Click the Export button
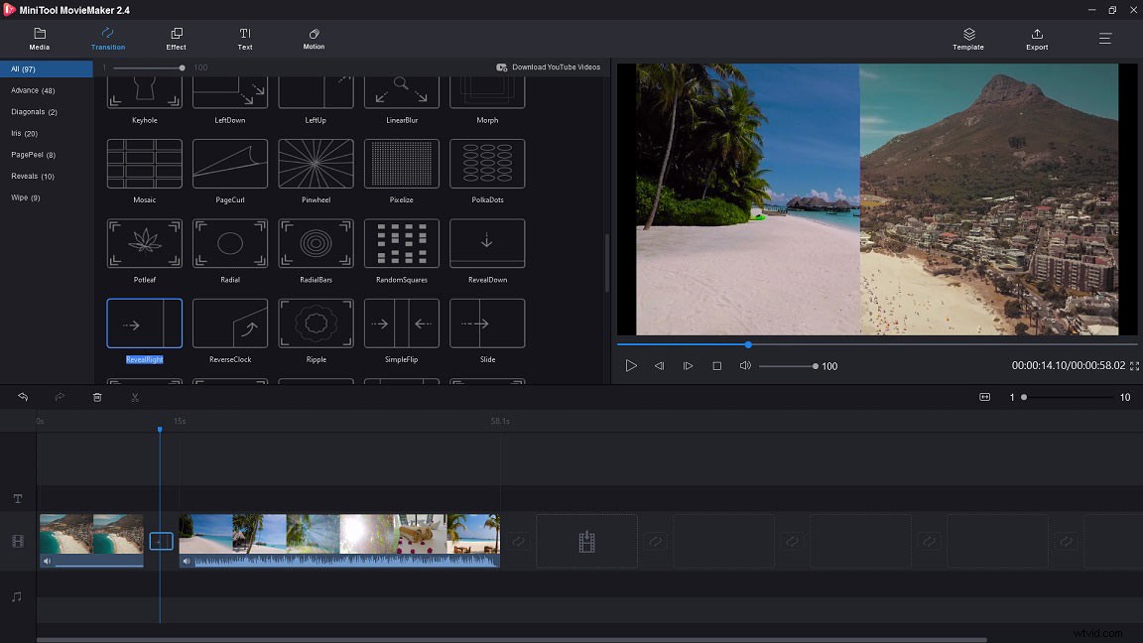 pos(1036,39)
